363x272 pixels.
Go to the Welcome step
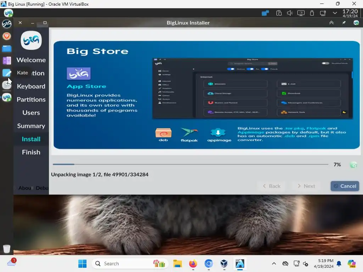pos(31,60)
